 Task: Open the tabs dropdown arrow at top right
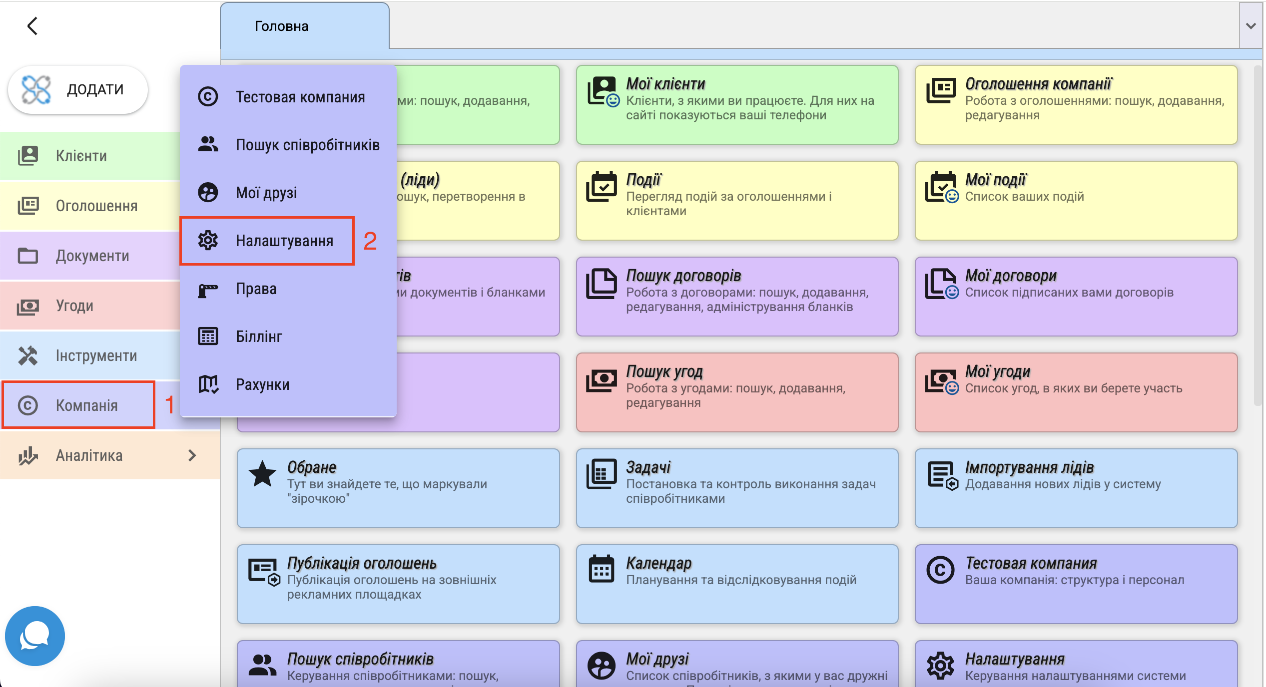point(1251,26)
